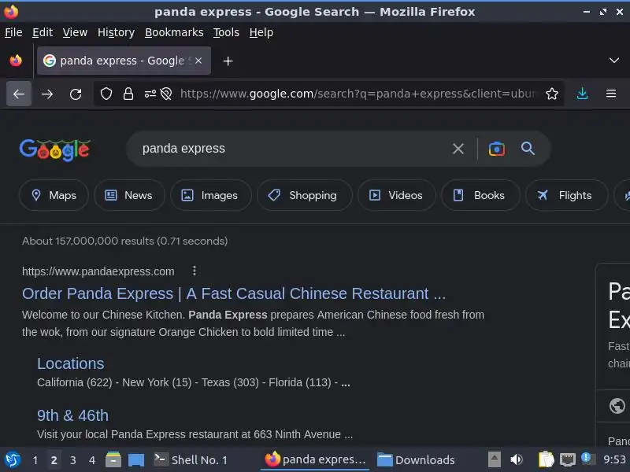Image resolution: width=630 pixels, height=472 pixels.
Task: Filter results by Videos
Action: pyautogui.click(x=397, y=195)
